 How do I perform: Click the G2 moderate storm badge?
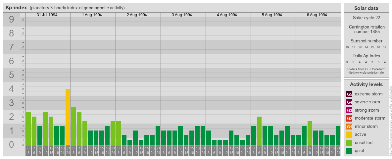(x=349, y=118)
